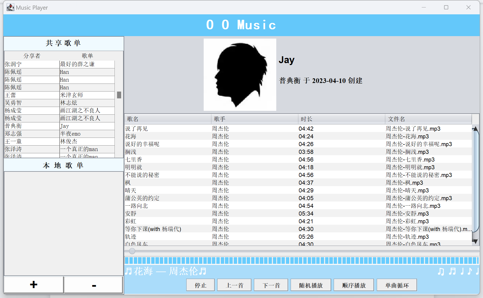This screenshot has height=298, width=483.
Task: Sort songs by 歌名 column header
Action: 168,119
